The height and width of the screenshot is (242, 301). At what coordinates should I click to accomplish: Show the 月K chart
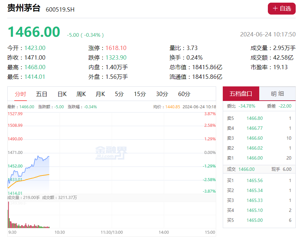pos(100,94)
